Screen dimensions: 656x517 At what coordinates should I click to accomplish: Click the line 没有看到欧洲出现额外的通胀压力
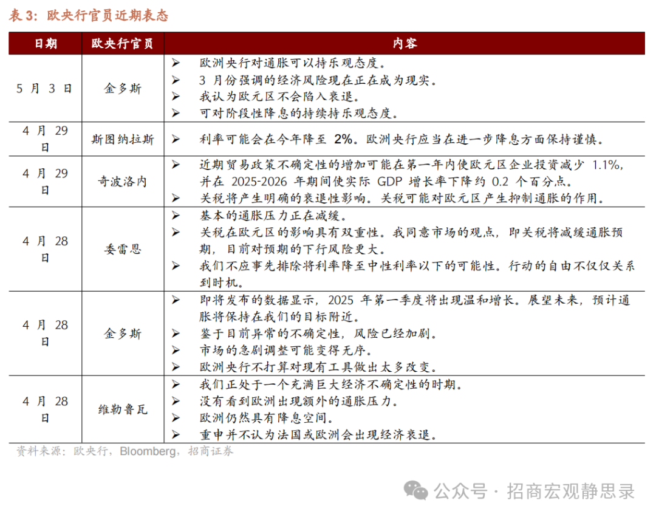coord(298,401)
